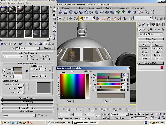The image size is (166, 125).
Task: Select the Move tool in main toolbar
Action: click(x=71, y=18)
